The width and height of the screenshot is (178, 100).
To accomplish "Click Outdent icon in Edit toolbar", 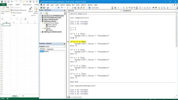I will pyautogui.click(x=156, y=8).
